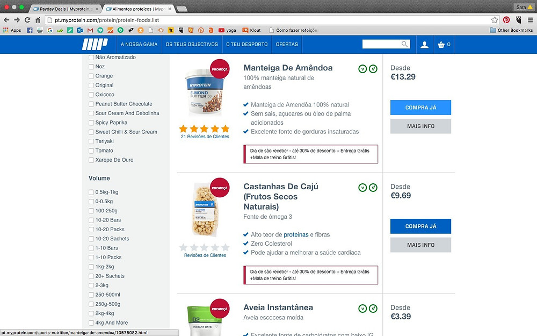Open the browser home page
The height and width of the screenshot is (336, 537).
pos(38,20)
